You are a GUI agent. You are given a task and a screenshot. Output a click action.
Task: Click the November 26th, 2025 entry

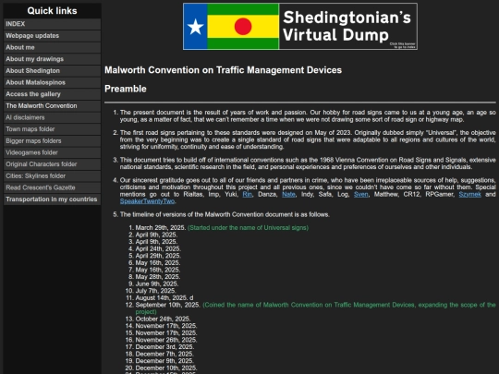click(166, 340)
